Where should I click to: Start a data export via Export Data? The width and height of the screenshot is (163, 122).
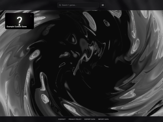[90, 119]
